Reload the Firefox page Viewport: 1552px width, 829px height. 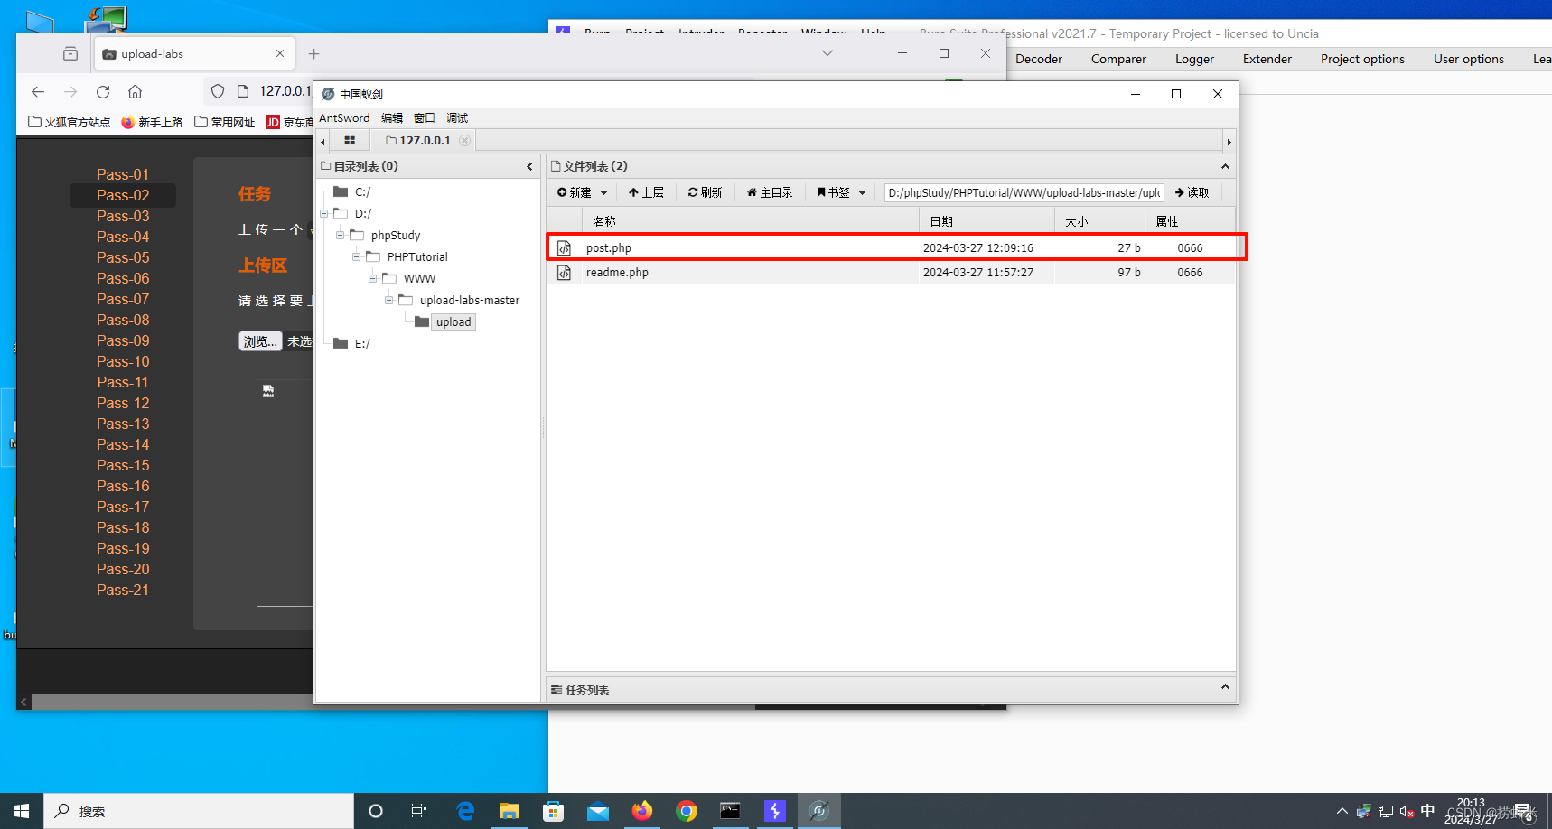(103, 92)
